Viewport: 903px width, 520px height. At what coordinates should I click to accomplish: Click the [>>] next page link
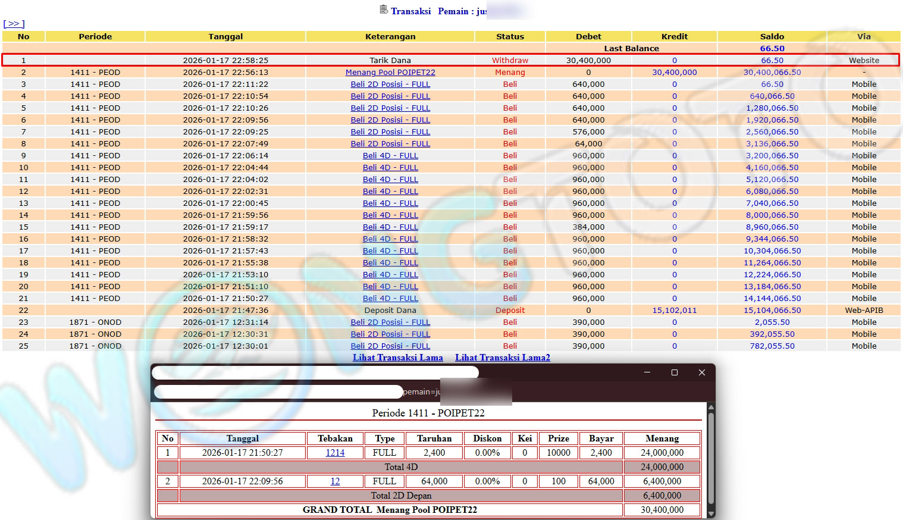[x=14, y=24]
